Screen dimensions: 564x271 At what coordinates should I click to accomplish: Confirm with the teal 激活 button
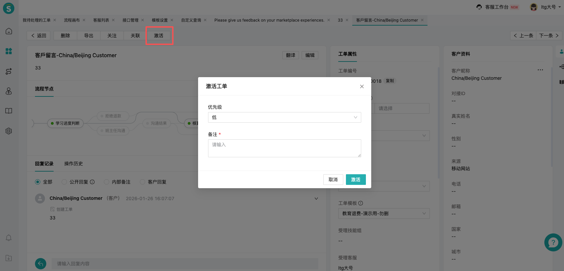pyautogui.click(x=356, y=180)
